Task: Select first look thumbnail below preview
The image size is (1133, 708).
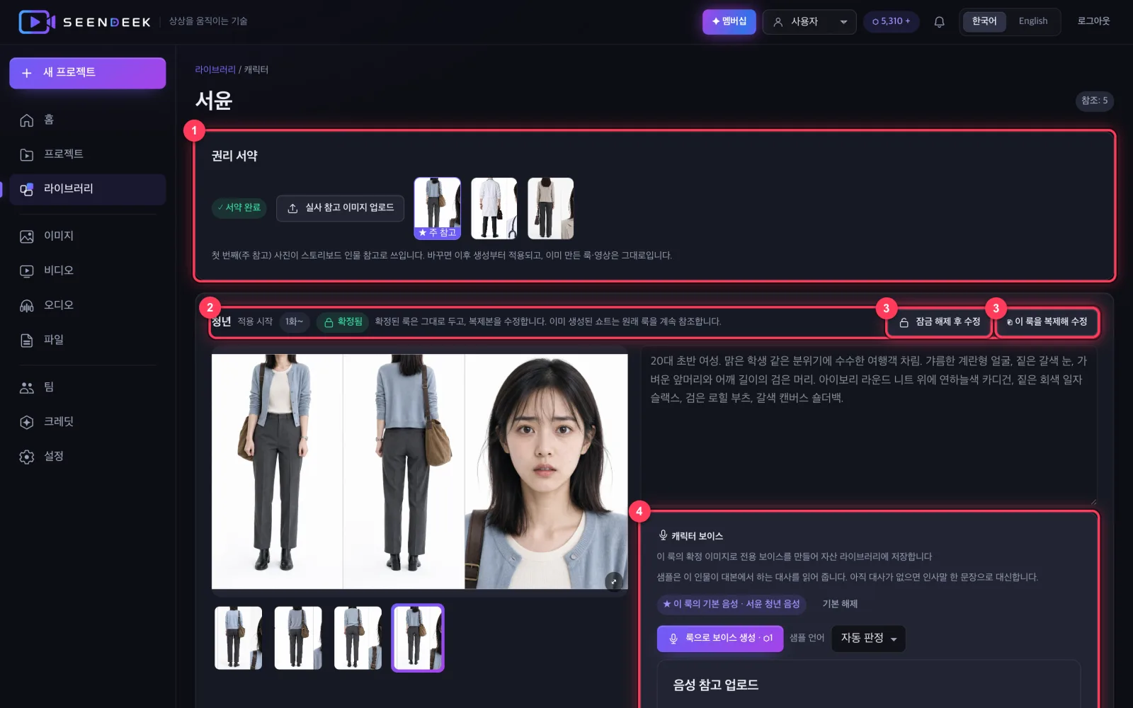Action: [239, 638]
